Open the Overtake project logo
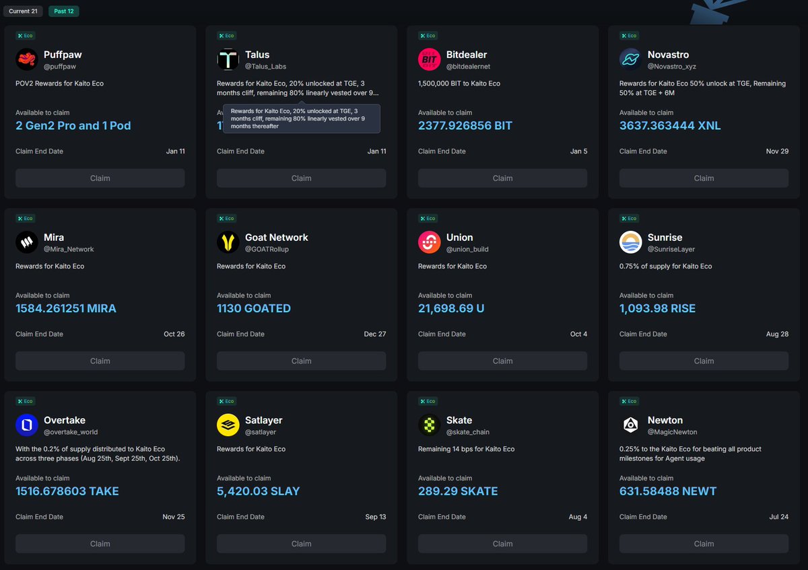This screenshot has height=570, width=808. tap(27, 425)
